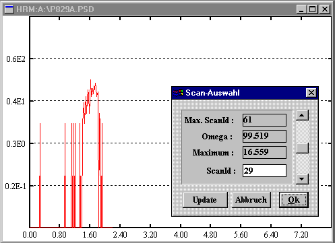Click the Abbruch button
The height and width of the screenshot is (243, 335).
click(x=251, y=200)
